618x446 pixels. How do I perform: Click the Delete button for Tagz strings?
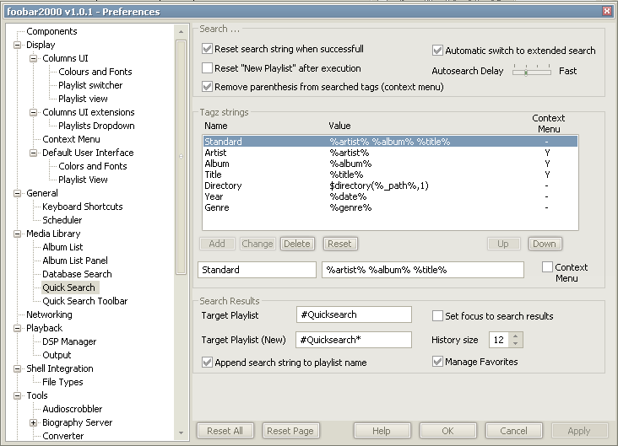point(296,244)
